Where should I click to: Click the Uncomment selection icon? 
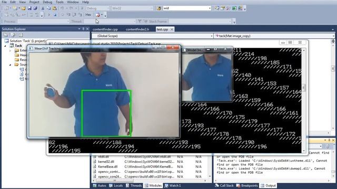(x=37, y=15)
